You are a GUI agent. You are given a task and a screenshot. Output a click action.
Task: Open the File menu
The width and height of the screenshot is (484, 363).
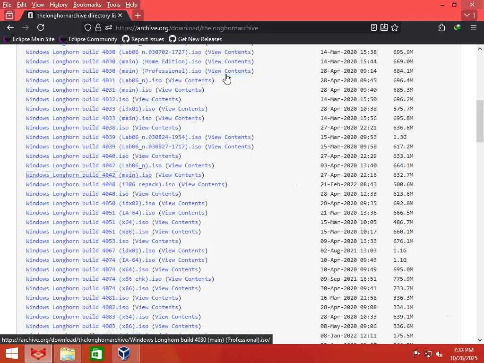tap(7, 5)
